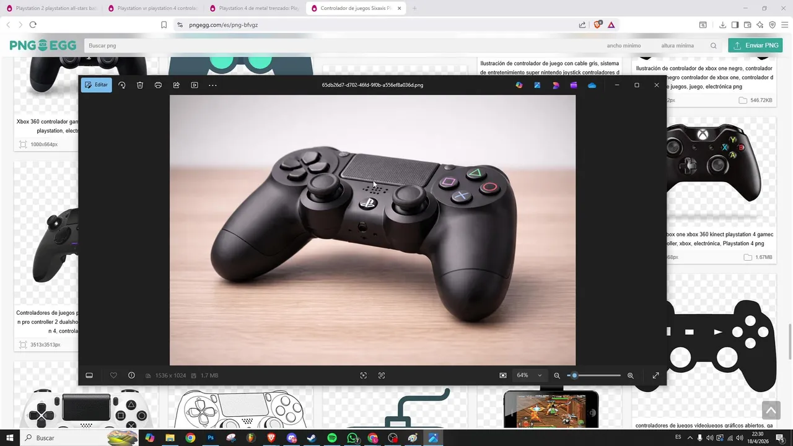Zoom out with minus magnifier
The width and height of the screenshot is (793, 446).
(557, 375)
